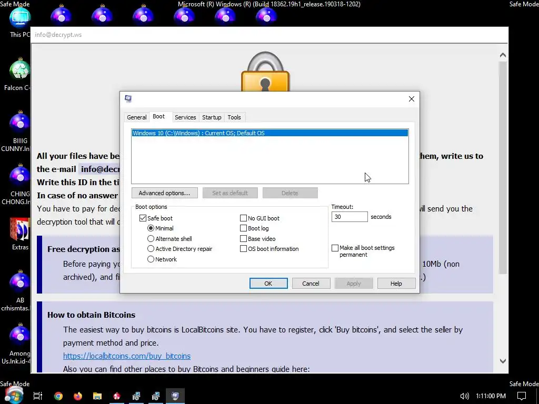This screenshot has height=404, width=539.
Task: Select the Minimal safe boot option
Action: pyautogui.click(x=151, y=228)
